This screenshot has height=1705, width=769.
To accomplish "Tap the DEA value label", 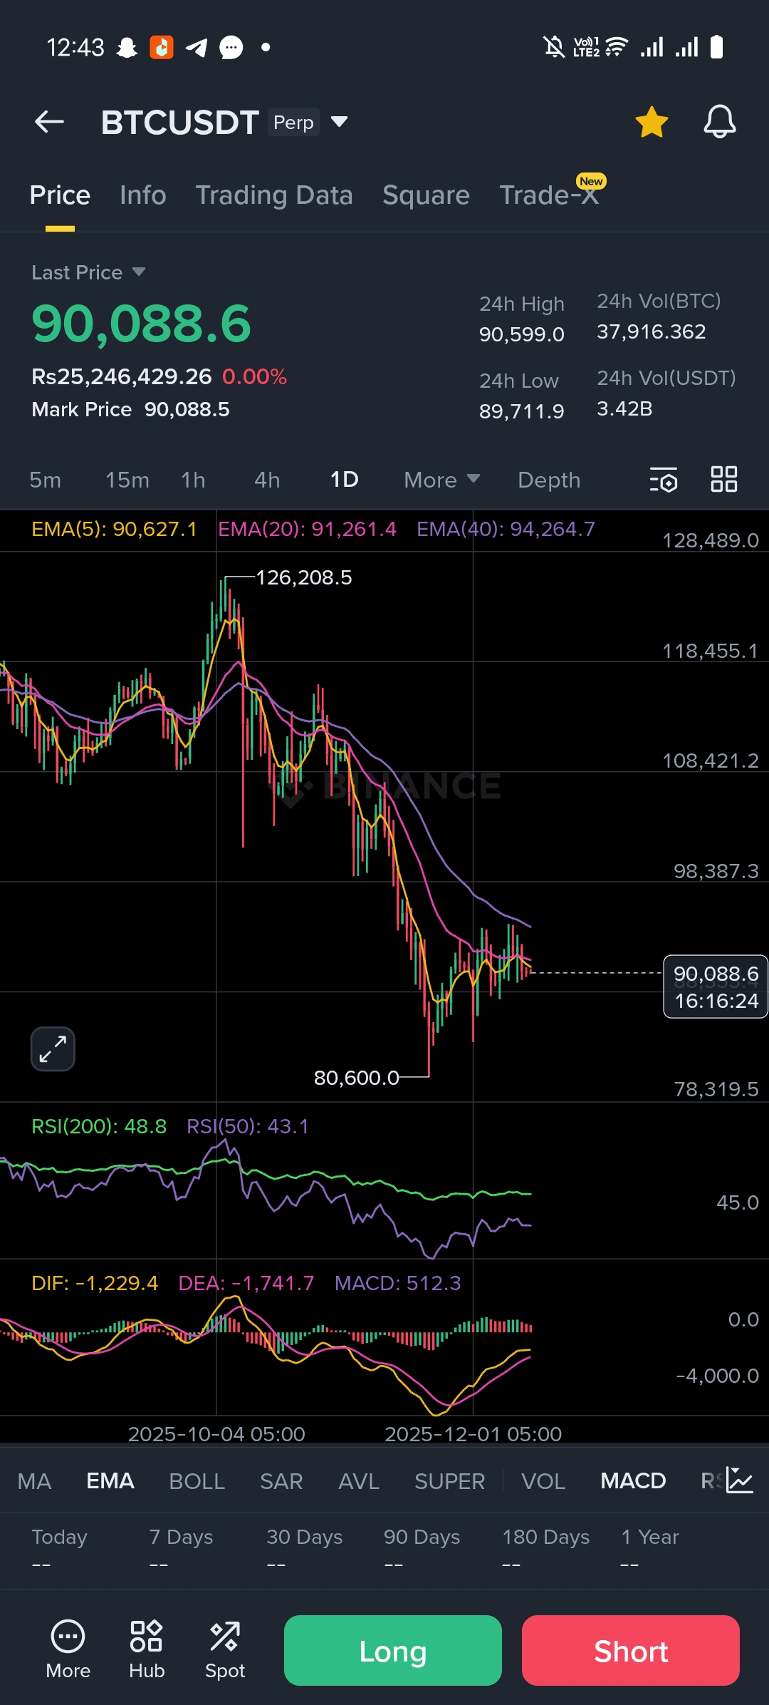I will click(x=246, y=1283).
